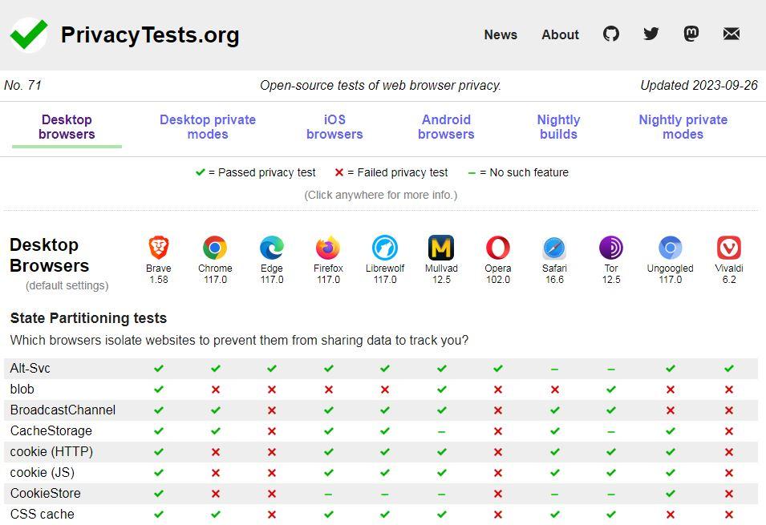Switch to Android browsers tab
This screenshot has width=766, height=525.
click(446, 127)
